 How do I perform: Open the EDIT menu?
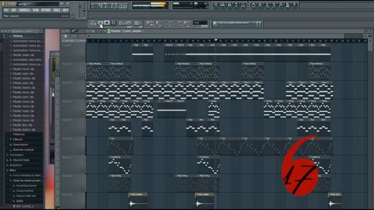click(13, 10)
